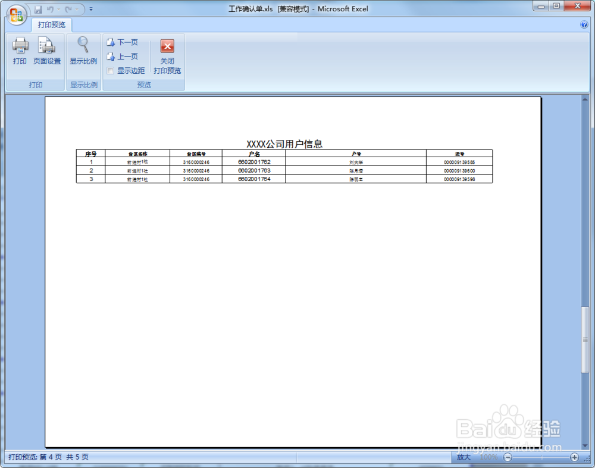Click the 序号 header cell
The width and height of the screenshot is (595, 468).
click(90, 154)
